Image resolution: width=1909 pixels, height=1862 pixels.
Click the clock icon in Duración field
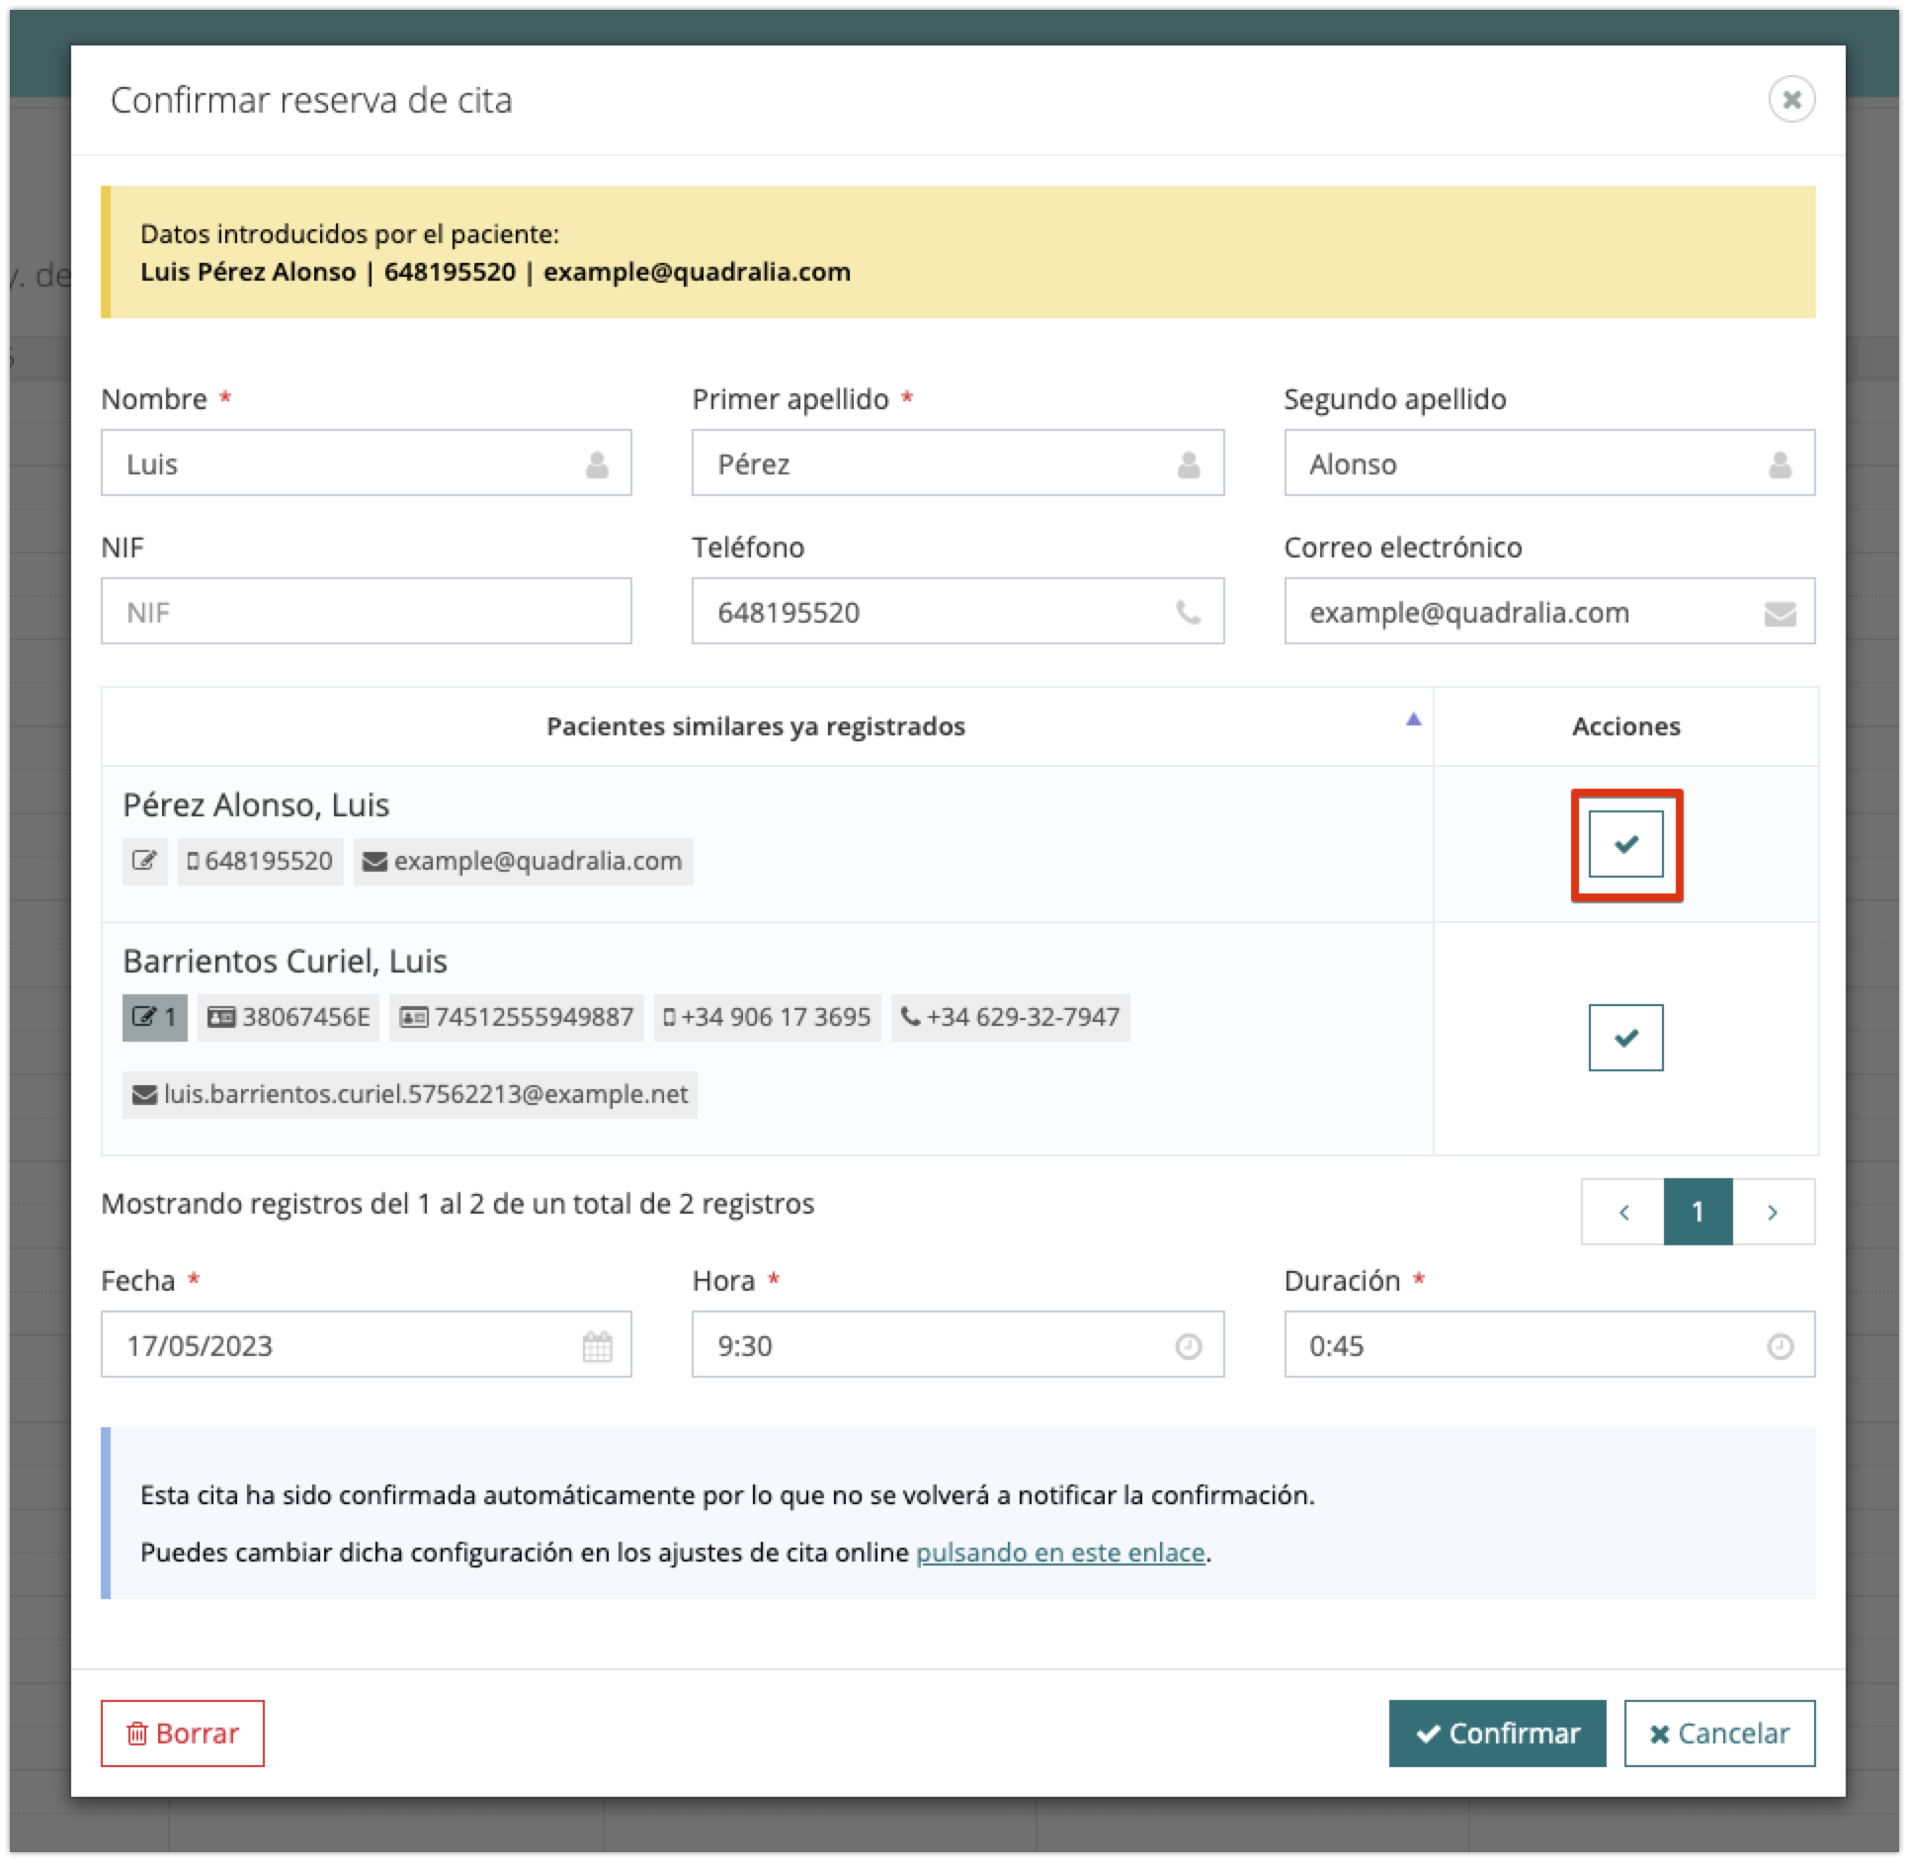[1779, 1346]
